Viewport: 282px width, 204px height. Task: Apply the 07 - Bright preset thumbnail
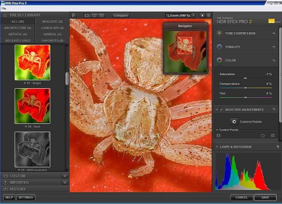[x=32, y=62]
